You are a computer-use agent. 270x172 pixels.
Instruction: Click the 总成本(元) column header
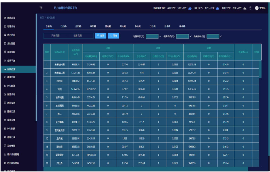[x=243, y=52]
